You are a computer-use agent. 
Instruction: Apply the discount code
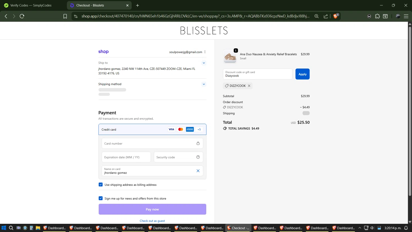302,74
